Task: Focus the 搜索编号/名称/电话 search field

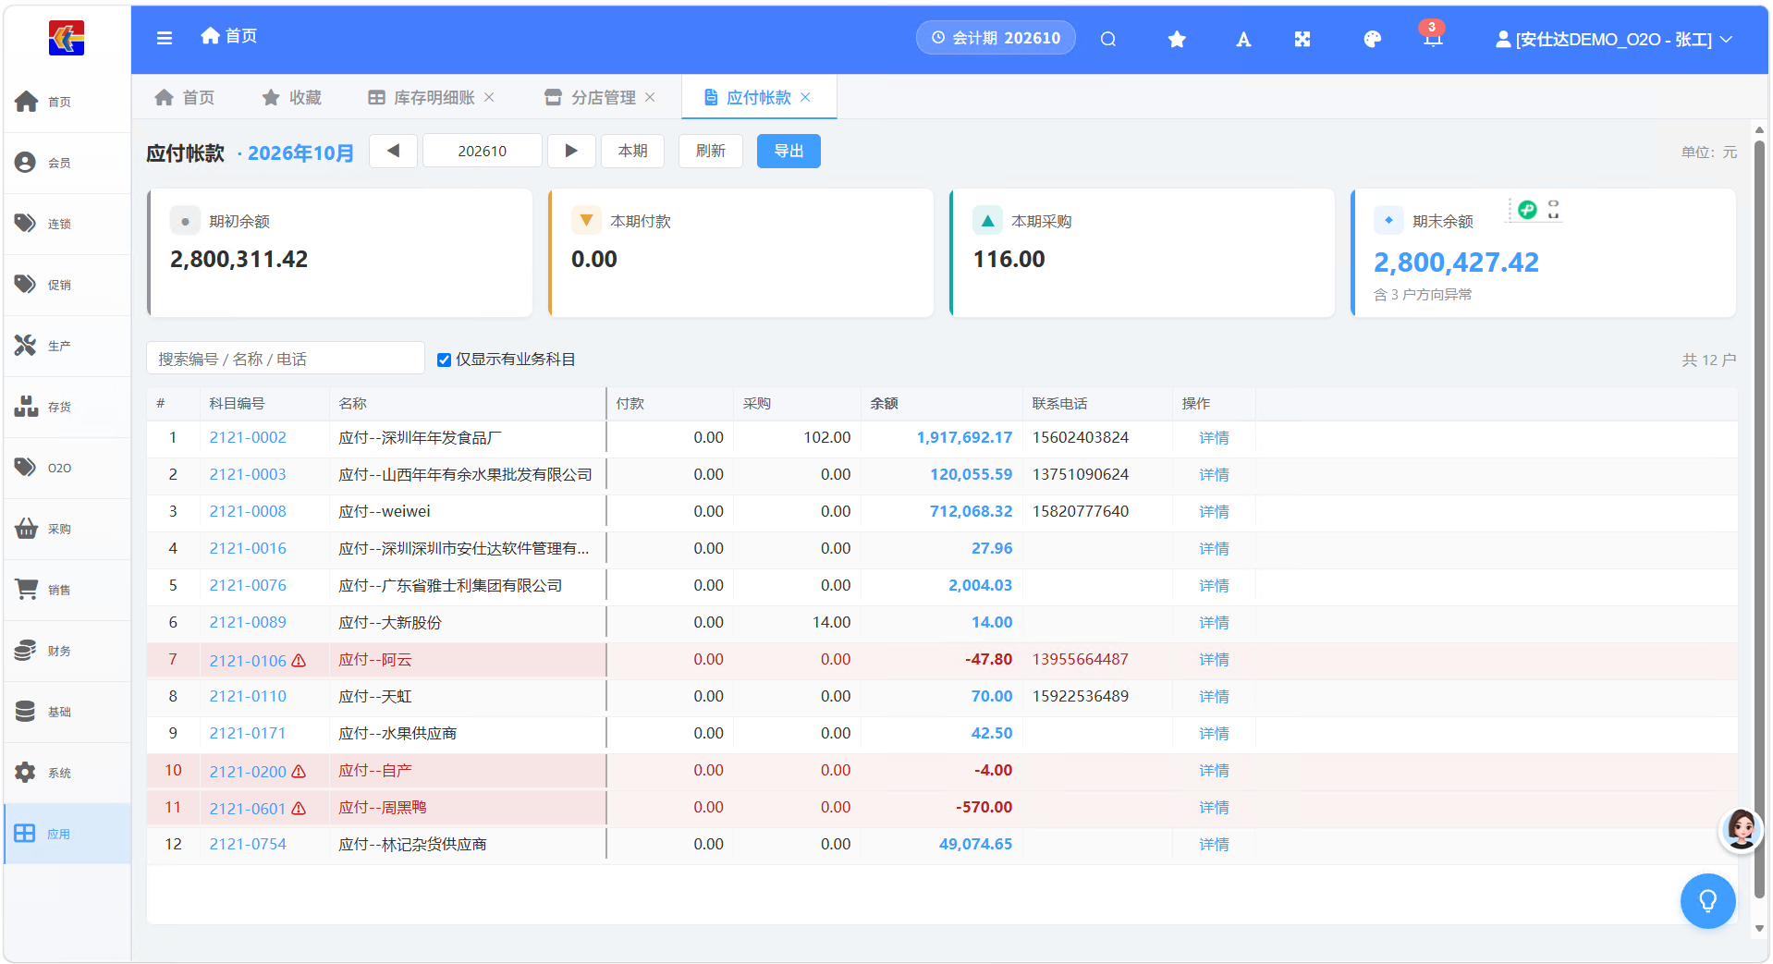Action: click(x=286, y=359)
